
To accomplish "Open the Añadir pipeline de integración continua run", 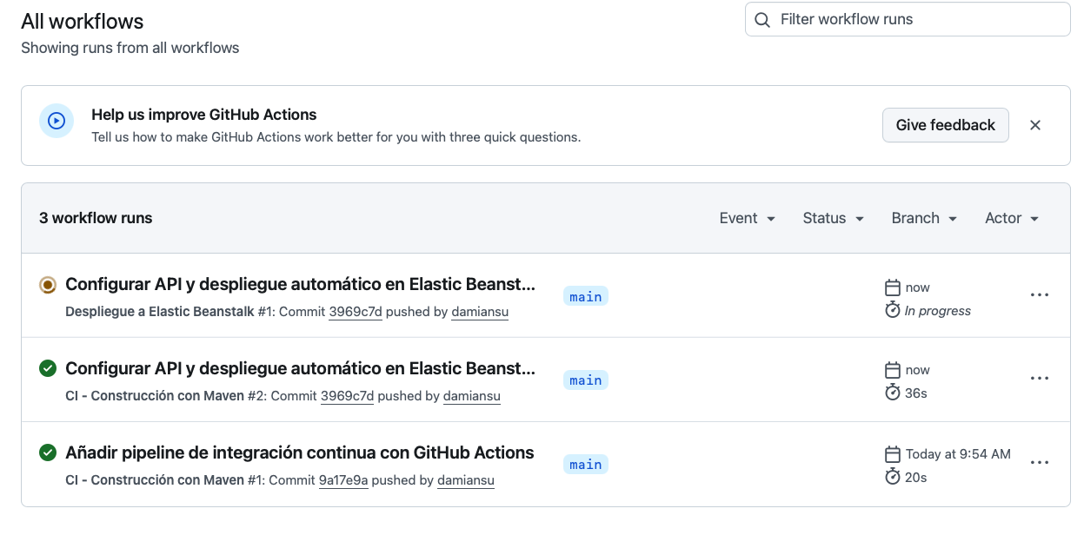I will pyautogui.click(x=300, y=452).
